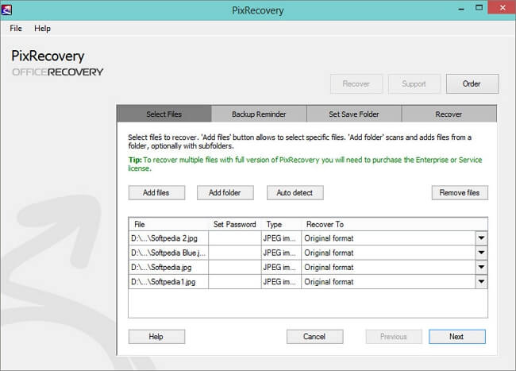516x371 pixels.
Task: Click the Next button
Action: [x=456, y=336]
